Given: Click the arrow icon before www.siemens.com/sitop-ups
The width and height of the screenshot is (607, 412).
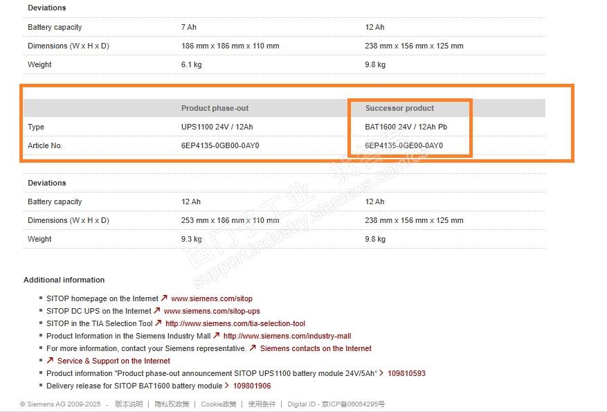Looking at the screenshot, I should tap(157, 310).
